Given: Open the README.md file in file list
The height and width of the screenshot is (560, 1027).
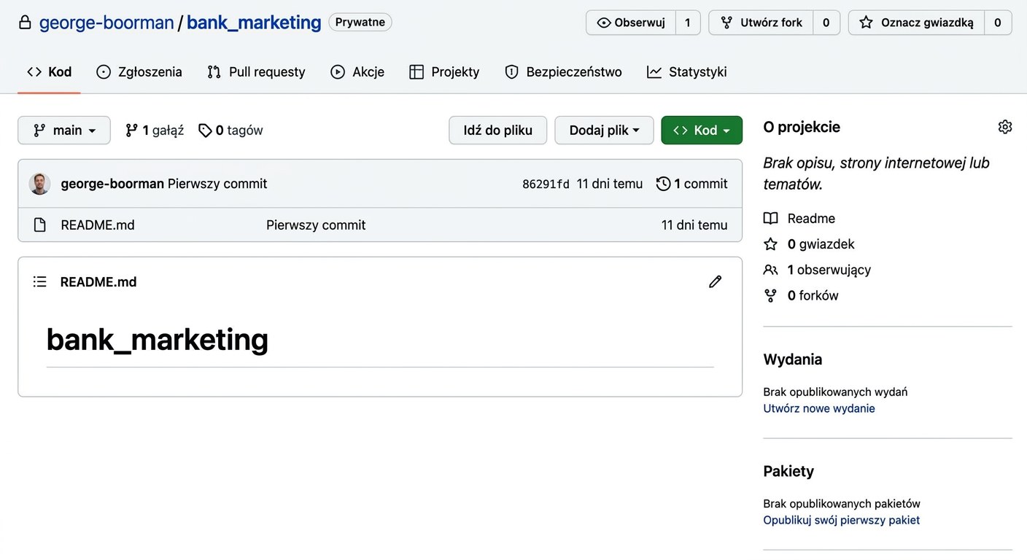Looking at the screenshot, I should (98, 225).
